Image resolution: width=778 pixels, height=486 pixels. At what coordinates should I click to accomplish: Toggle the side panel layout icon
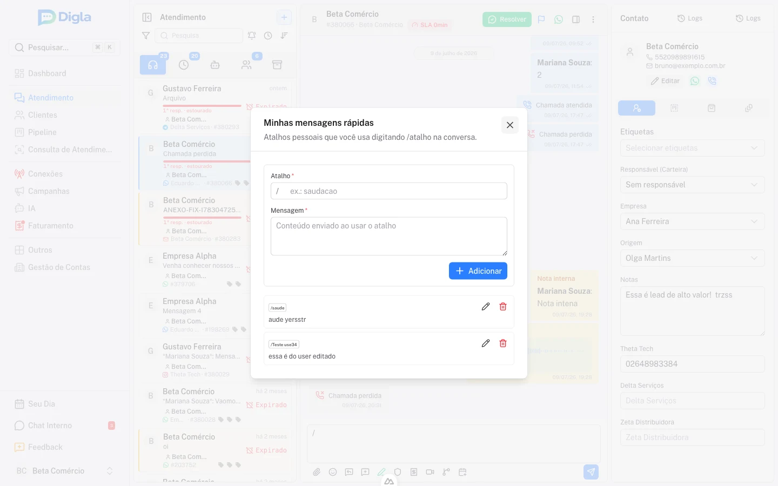(x=576, y=19)
